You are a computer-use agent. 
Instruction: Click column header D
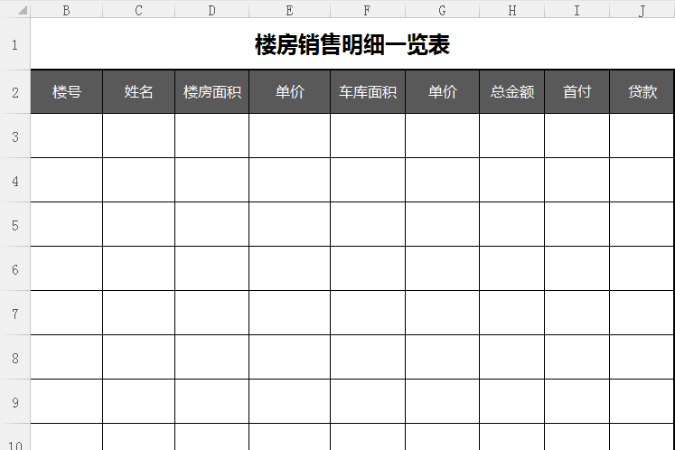211,10
